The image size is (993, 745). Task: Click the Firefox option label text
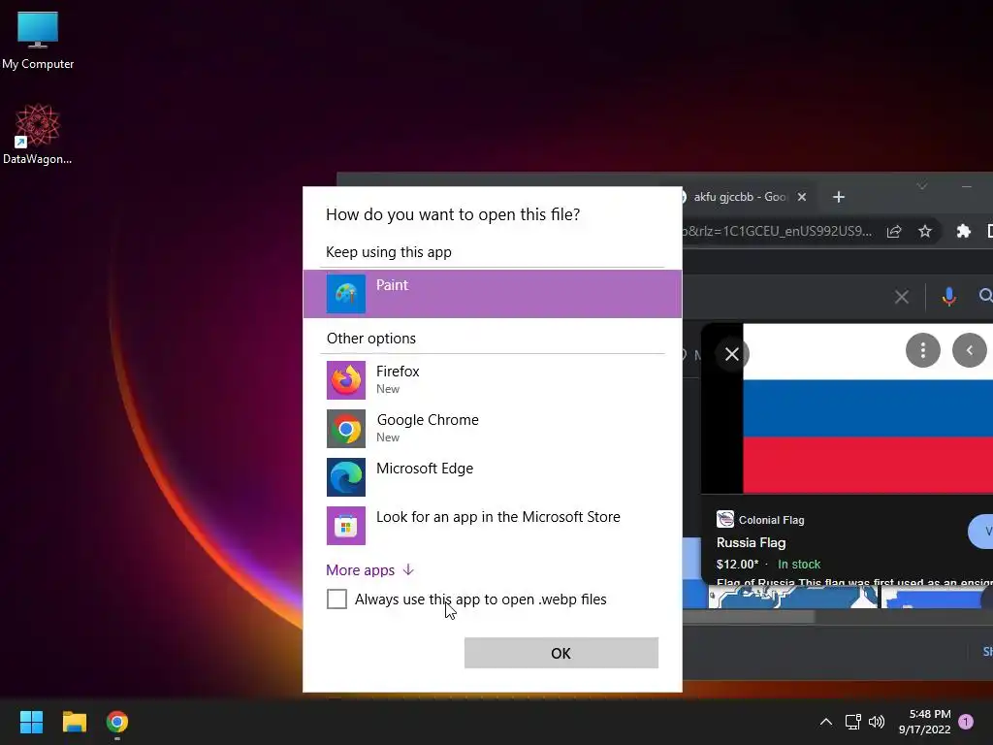tap(398, 372)
